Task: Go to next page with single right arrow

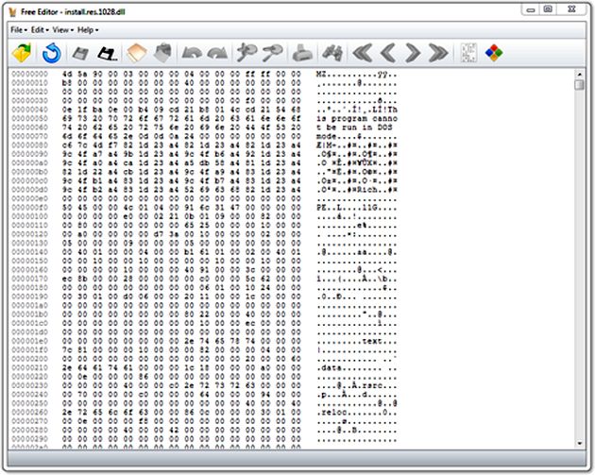Action: pyautogui.click(x=413, y=53)
